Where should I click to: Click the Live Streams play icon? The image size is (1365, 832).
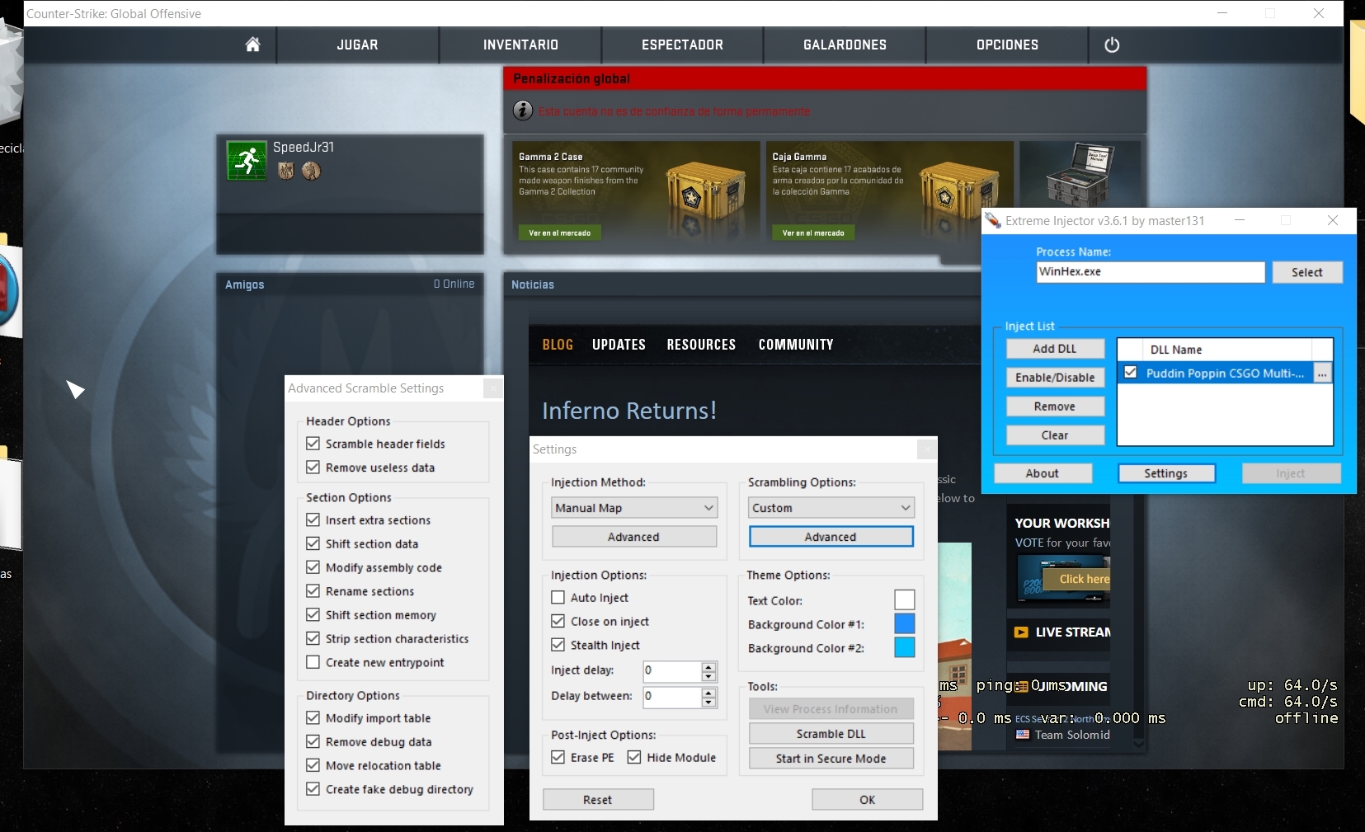click(x=1021, y=632)
